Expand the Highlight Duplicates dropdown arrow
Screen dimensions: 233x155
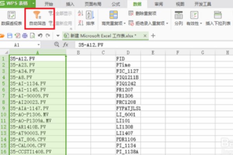coord(125,23)
